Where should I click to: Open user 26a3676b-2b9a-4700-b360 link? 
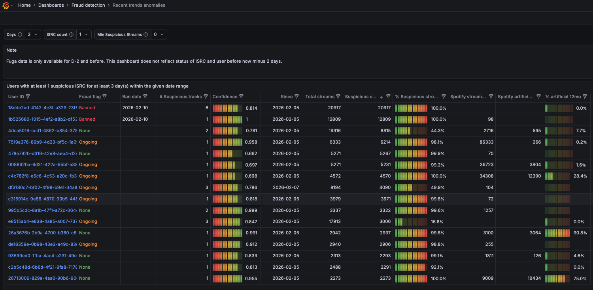click(x=43, y=233)
